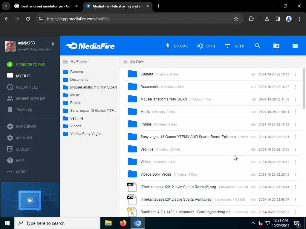
Task: Click share link icon for MouseFanatic YTPMV SCAN
Action: coord(253,99)
